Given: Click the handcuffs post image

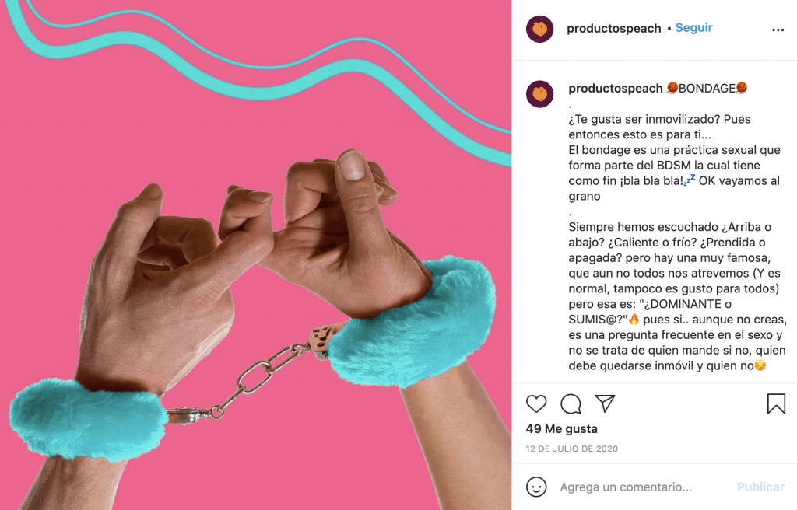Looking at the screenshot, I should click(x=255, y=255).
